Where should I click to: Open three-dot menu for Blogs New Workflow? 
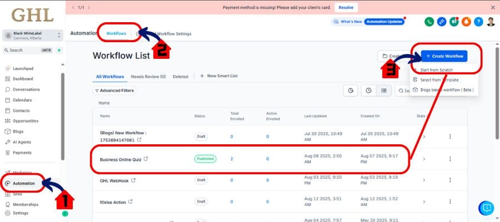[x=450, y=137]
